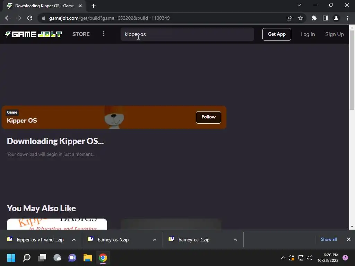This screenshot has width=355, height=266.
Task: Click the browser back arrow
Action: (x=8, y=18)
